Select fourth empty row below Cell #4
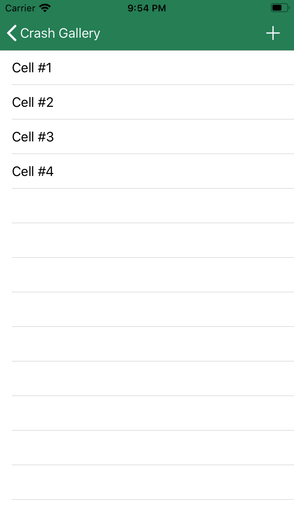This screenshot has width=294, height=524. click(x=147, y=310)
